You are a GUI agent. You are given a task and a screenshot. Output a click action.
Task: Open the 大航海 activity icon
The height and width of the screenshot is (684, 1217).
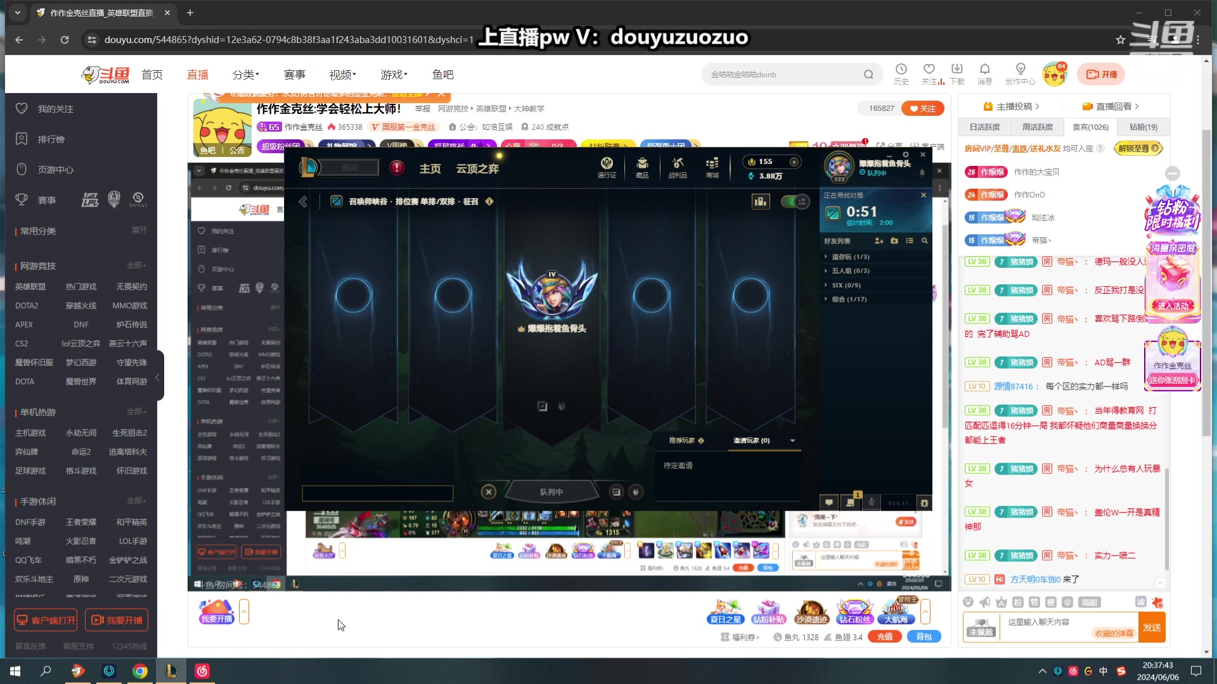point(896,611)
